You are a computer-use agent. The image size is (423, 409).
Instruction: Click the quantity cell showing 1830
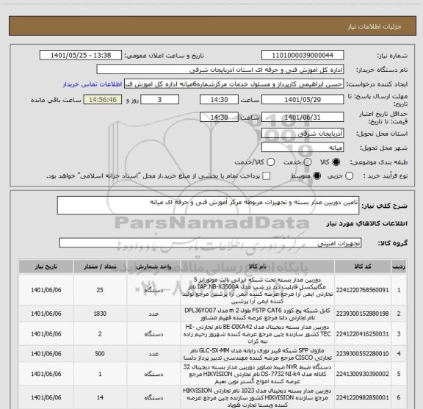coord(100,314)
